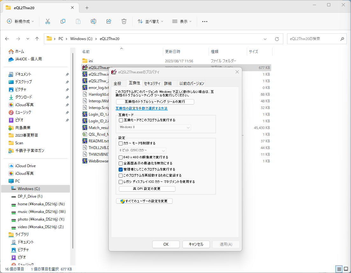This screenshot has height=273, width=351.
Task: Click the Paste clipboard icon
Action: (x=78, y=21)
